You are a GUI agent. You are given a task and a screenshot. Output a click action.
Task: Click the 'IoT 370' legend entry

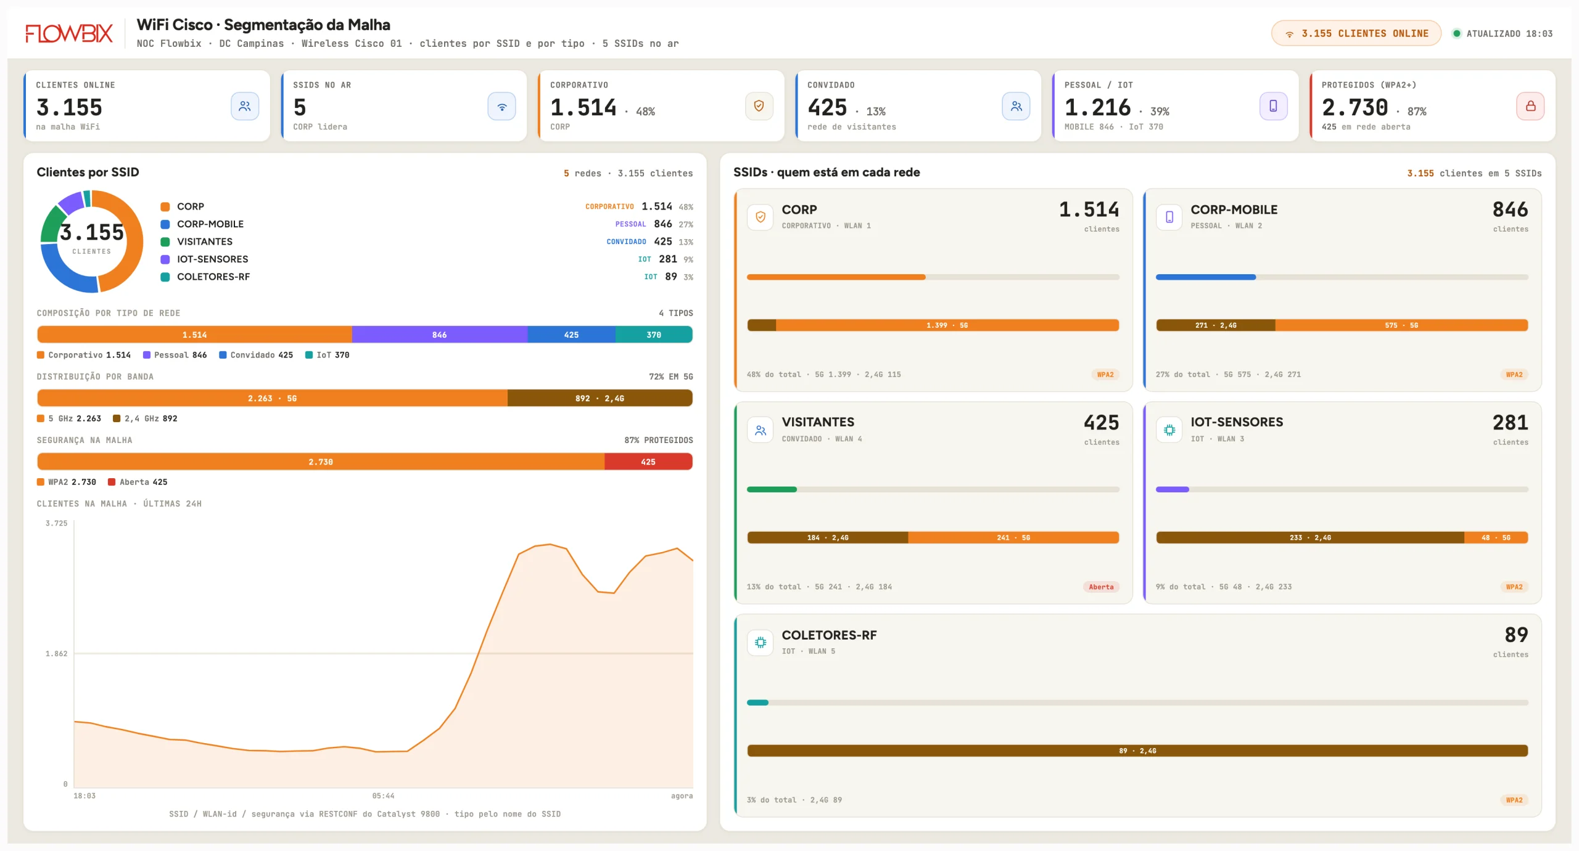[328, 355]
